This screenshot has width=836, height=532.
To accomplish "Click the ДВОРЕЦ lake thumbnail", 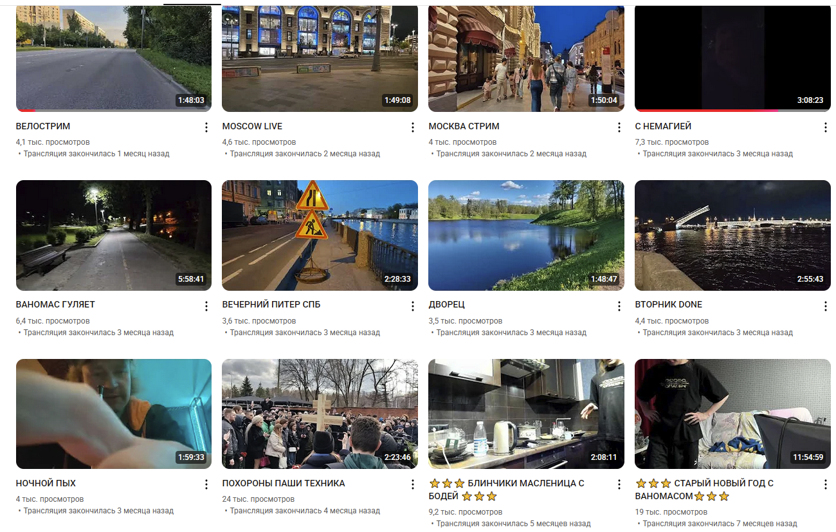I will 526,235.
